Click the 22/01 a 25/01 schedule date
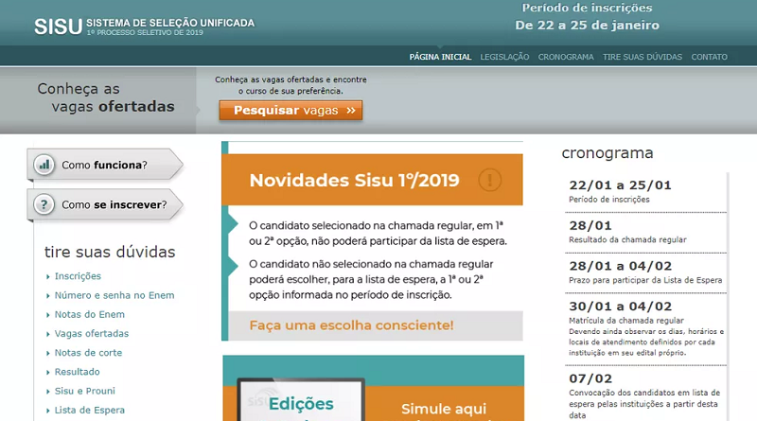757x421 pixels. point(620,184)
